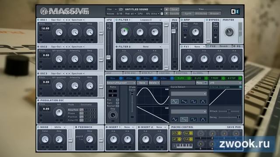
Task: Click the Vel macro modulation handle
Action: click(x=191, y=133)
